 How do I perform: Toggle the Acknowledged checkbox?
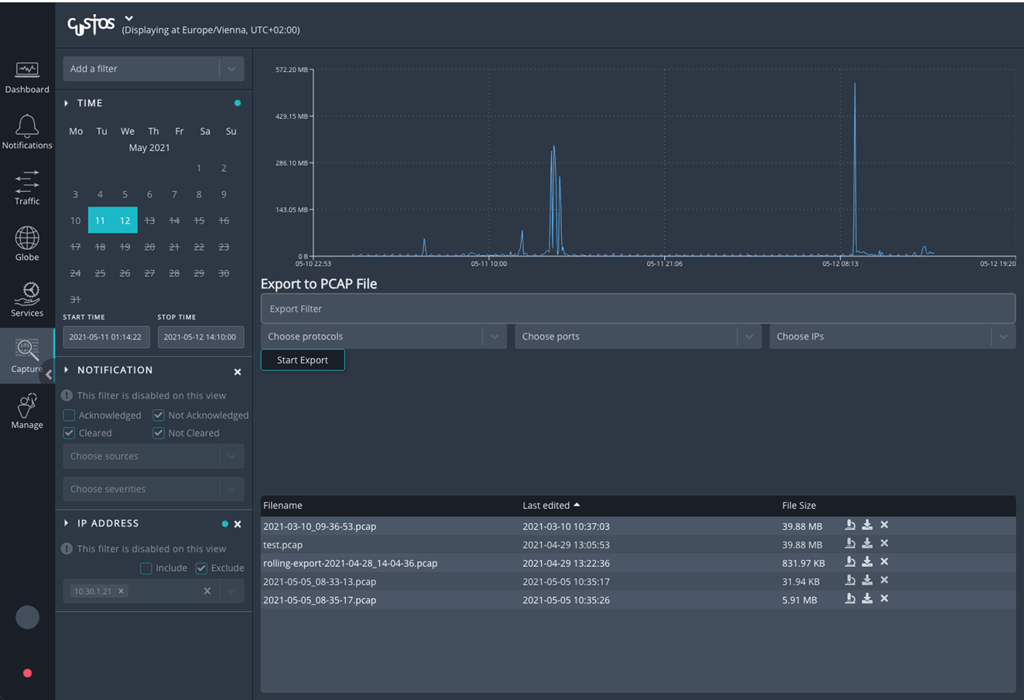click(69, 415)
